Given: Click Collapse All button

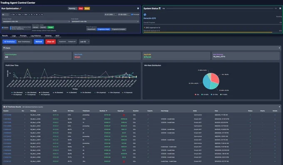Looking at the screenshot, I should pos(72,42).
